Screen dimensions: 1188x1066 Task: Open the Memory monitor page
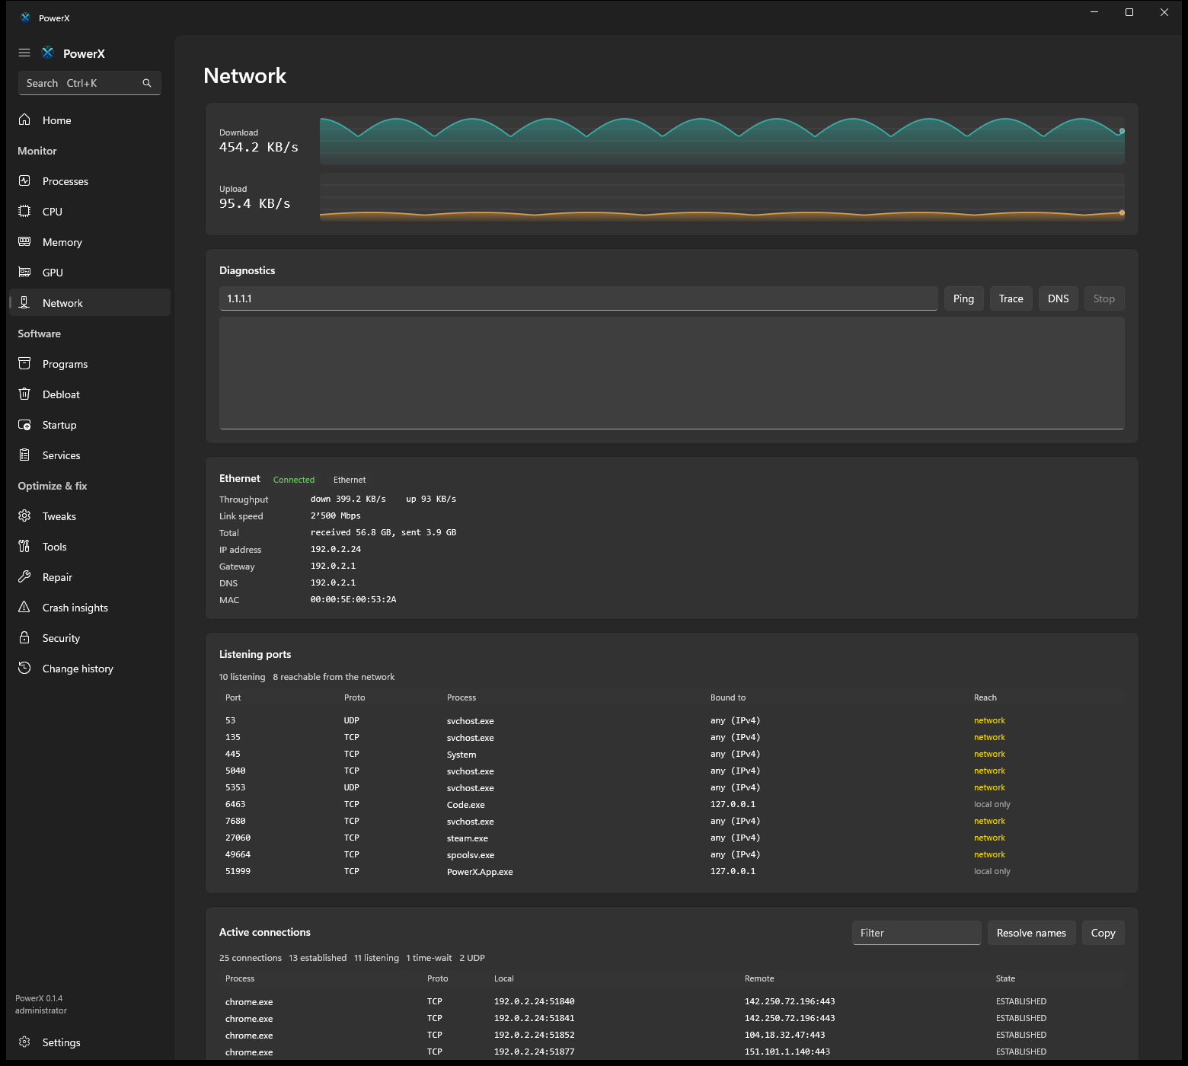[90, 242]
